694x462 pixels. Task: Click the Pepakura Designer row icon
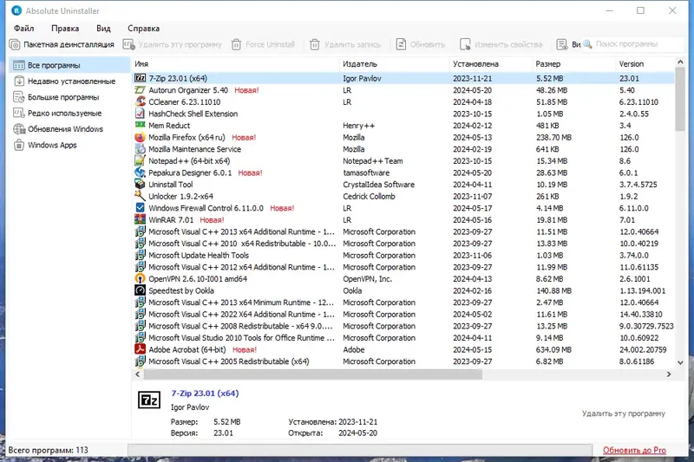click(140, 172)
